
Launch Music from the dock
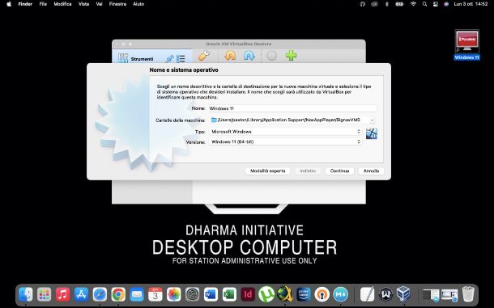click(62, 294)
